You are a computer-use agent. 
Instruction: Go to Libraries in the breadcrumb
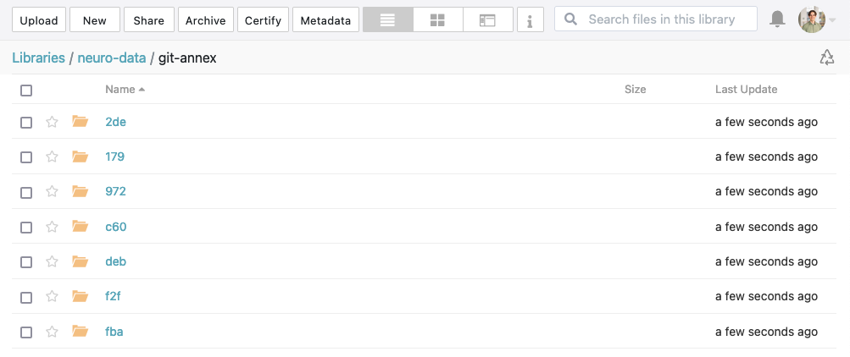[38, 58]
